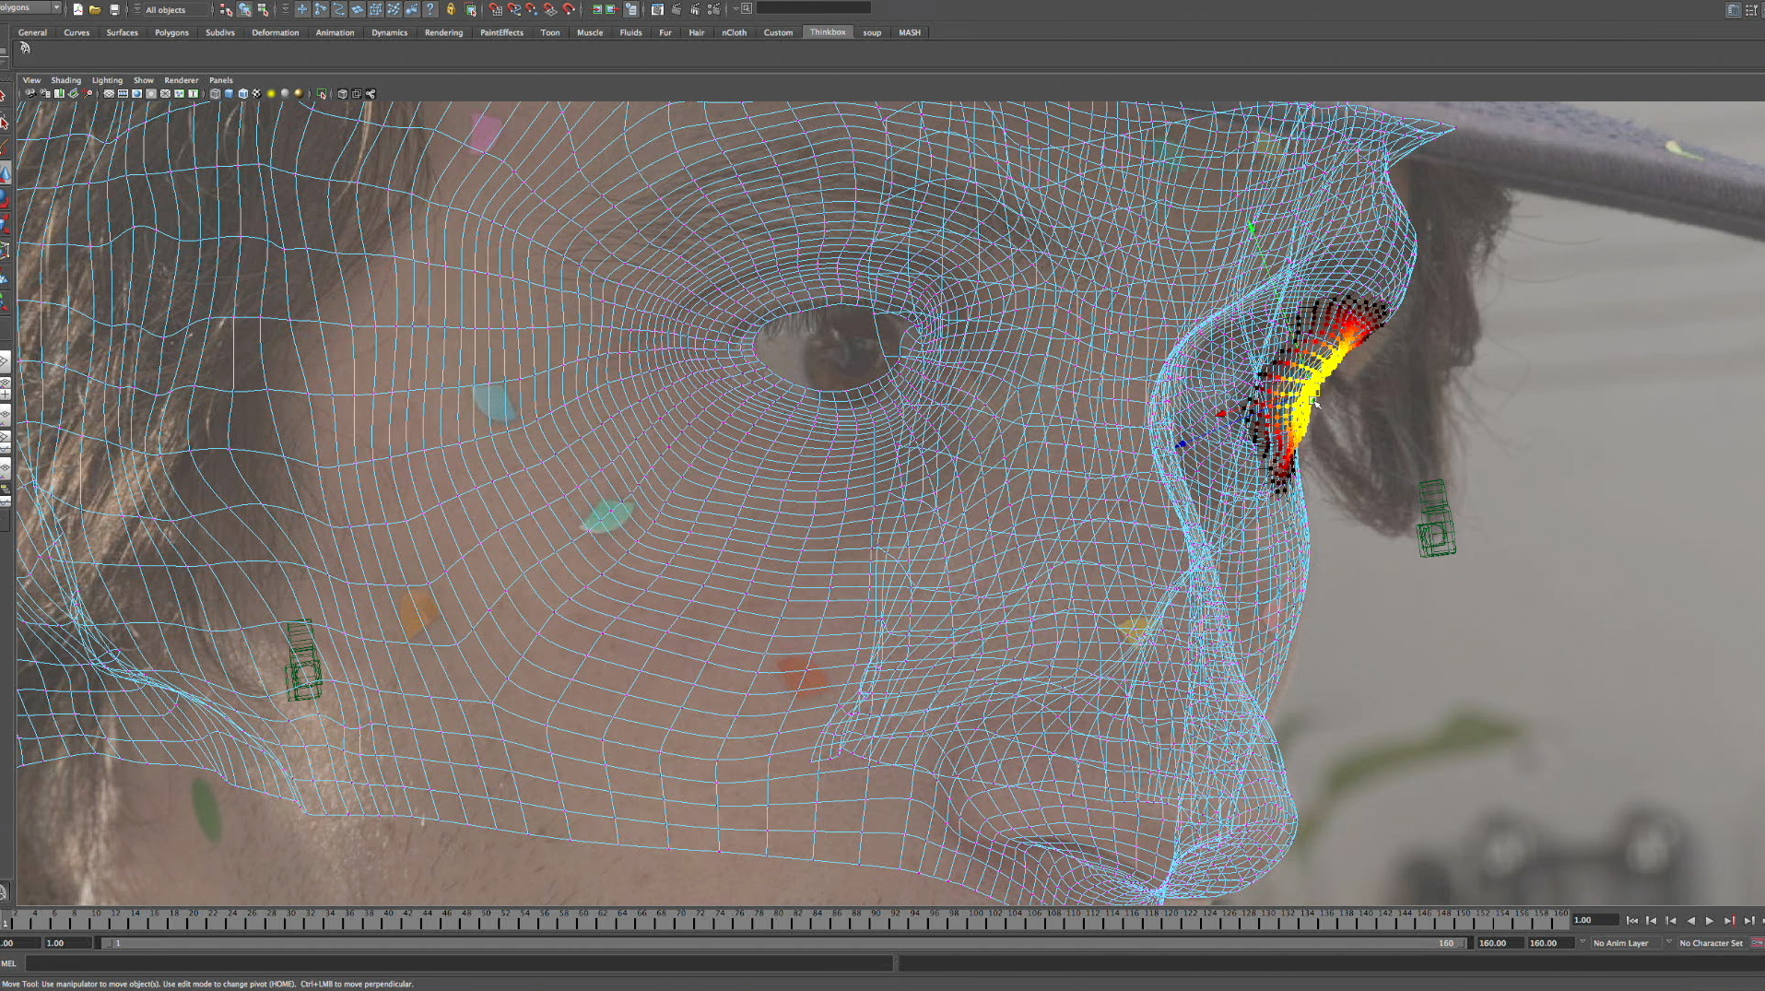Click the highlight selection mode icon
Viewport: 1765px width, 991px height.
pyautogui.click(x=470, y=9)
